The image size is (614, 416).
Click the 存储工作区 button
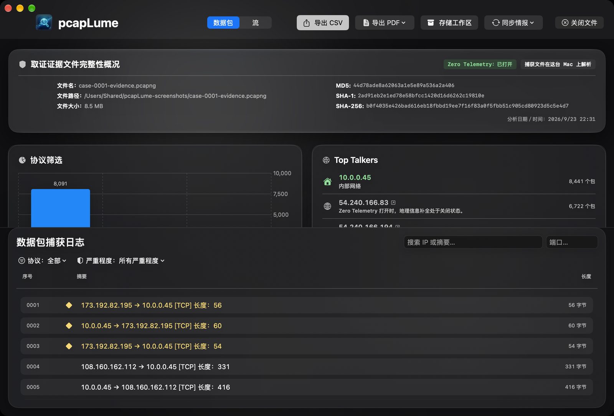[x=449, y=23]
